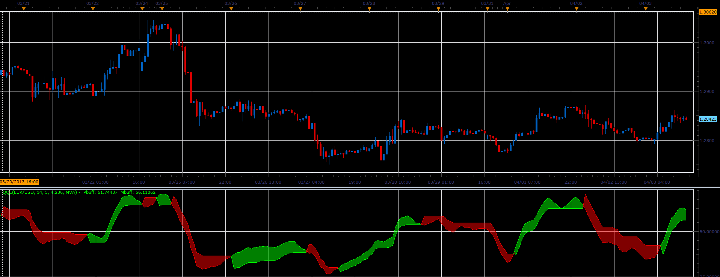The image size is (720, 277).
Task: Click the current price label 1.28423
Action: coord(708,119)
